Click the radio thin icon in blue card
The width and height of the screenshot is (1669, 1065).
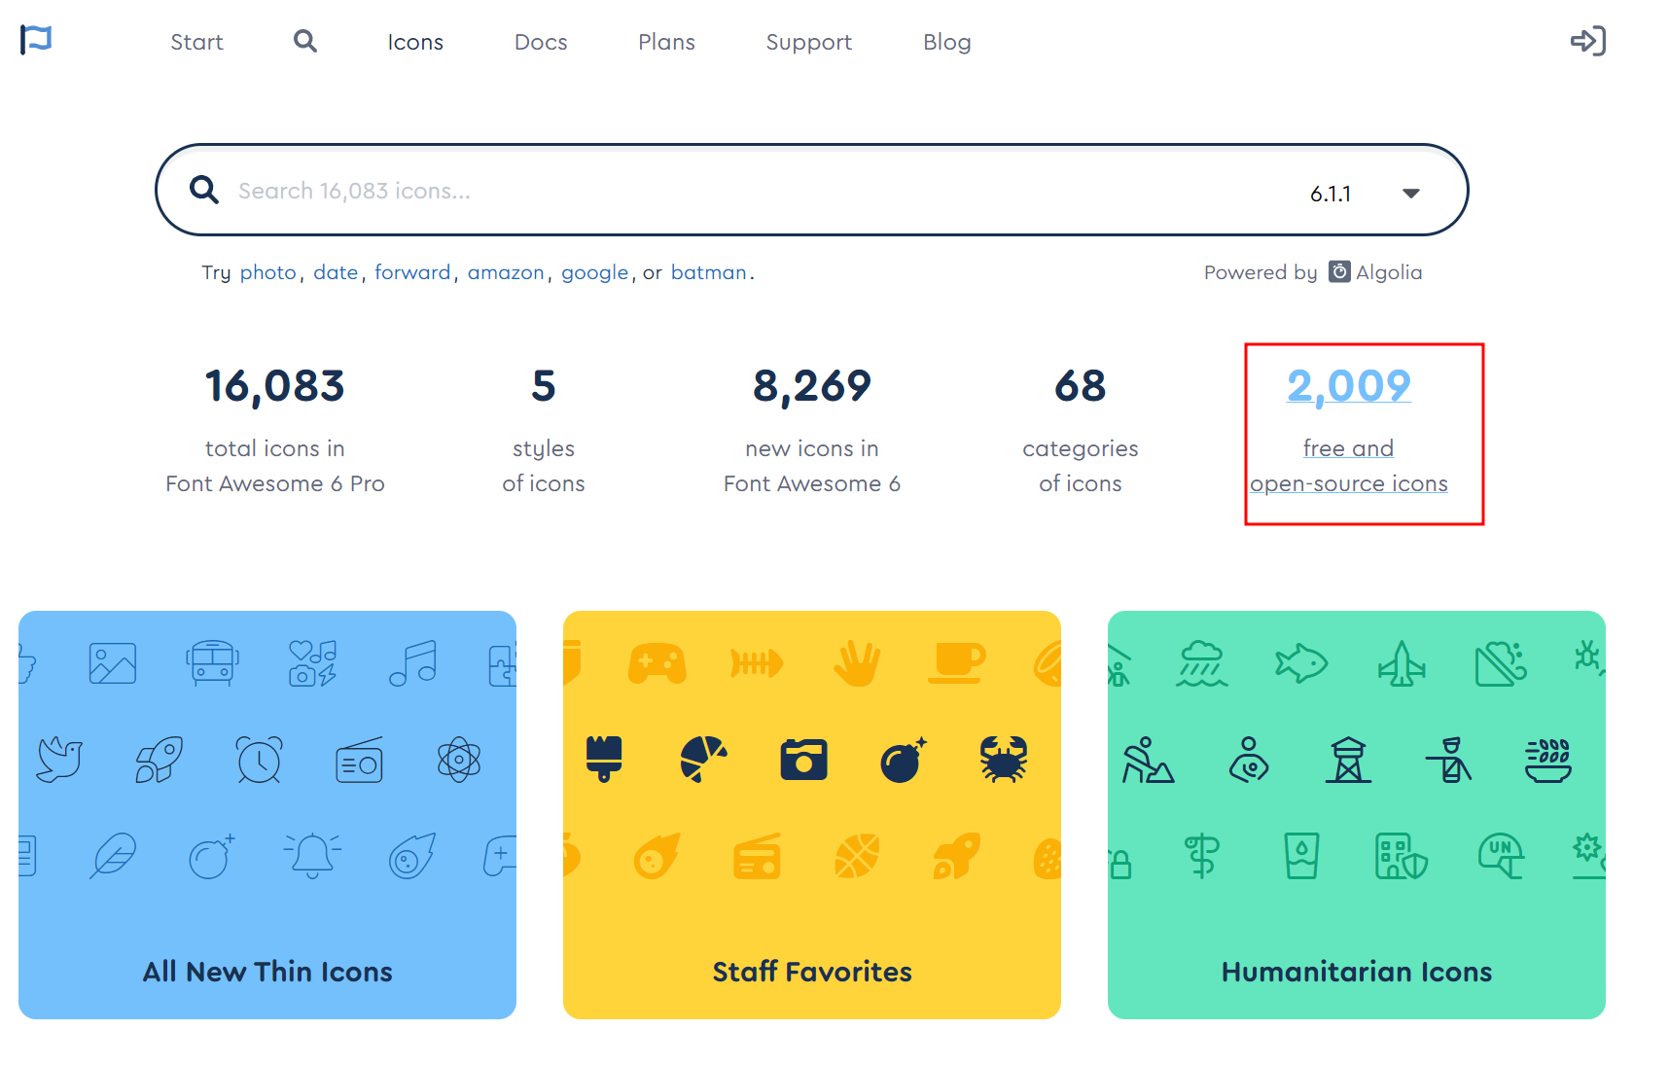tap(359, 760)
